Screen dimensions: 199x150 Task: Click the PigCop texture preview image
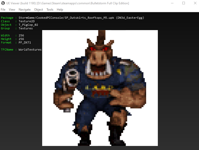coord(100,88)
